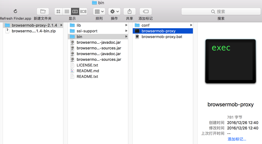Image resolution: width=262 pixels, height=144 pixels.
Task: Click the bin row disclosure arrow
Action: pos(126,36)
